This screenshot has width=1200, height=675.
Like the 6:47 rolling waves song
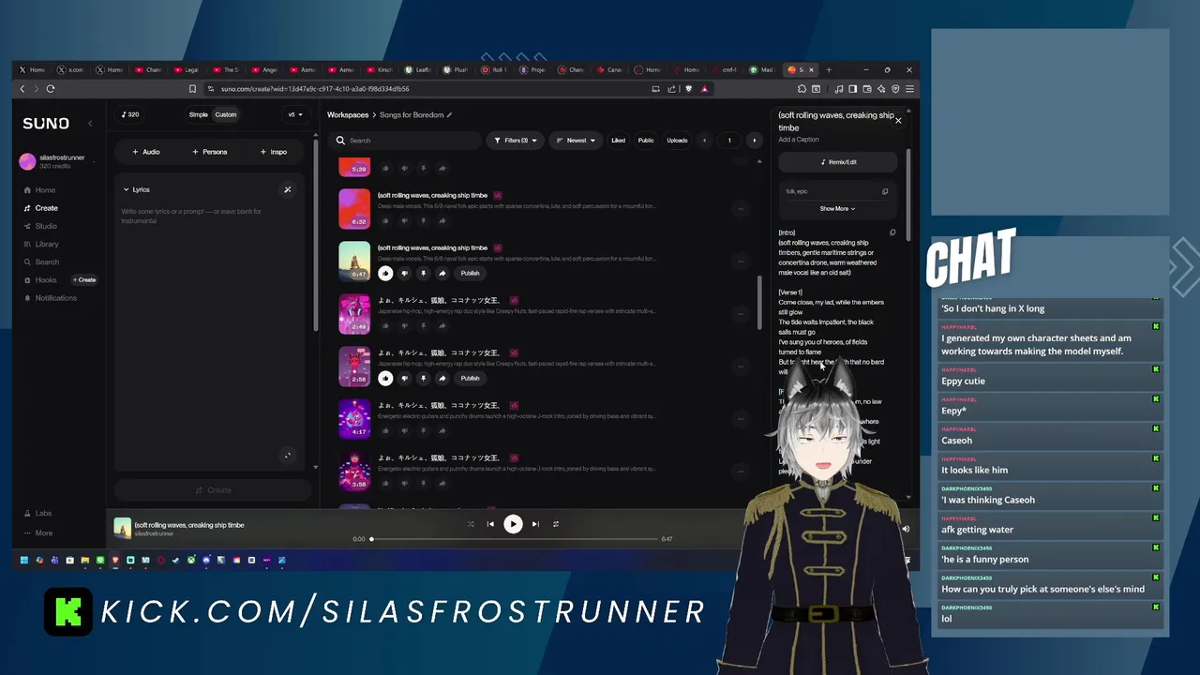385,273
